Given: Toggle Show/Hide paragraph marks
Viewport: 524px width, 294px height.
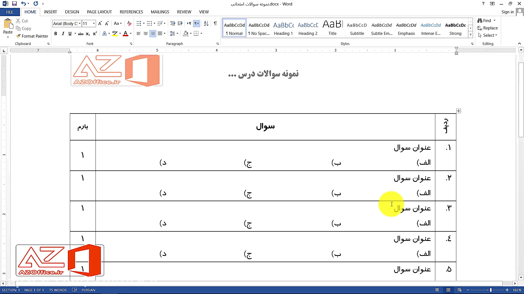Looking at the screenshot, I should (215, 23).
